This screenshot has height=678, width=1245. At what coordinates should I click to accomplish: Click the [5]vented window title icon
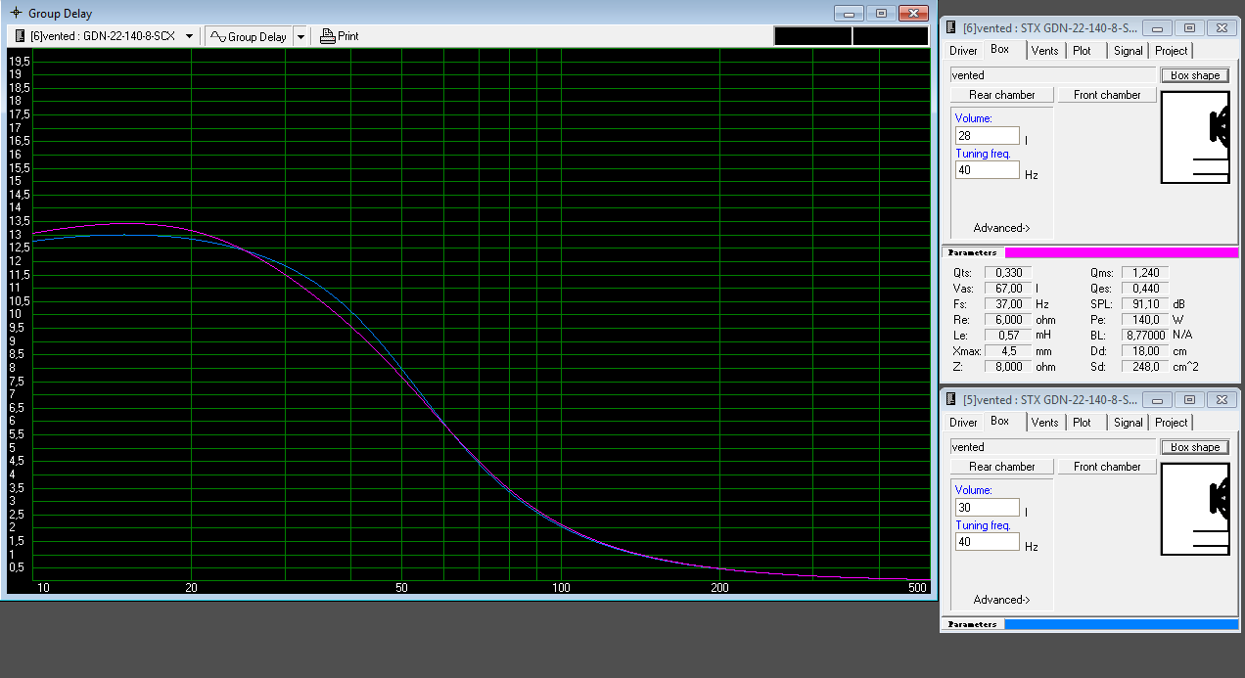[x=952, y=399]
